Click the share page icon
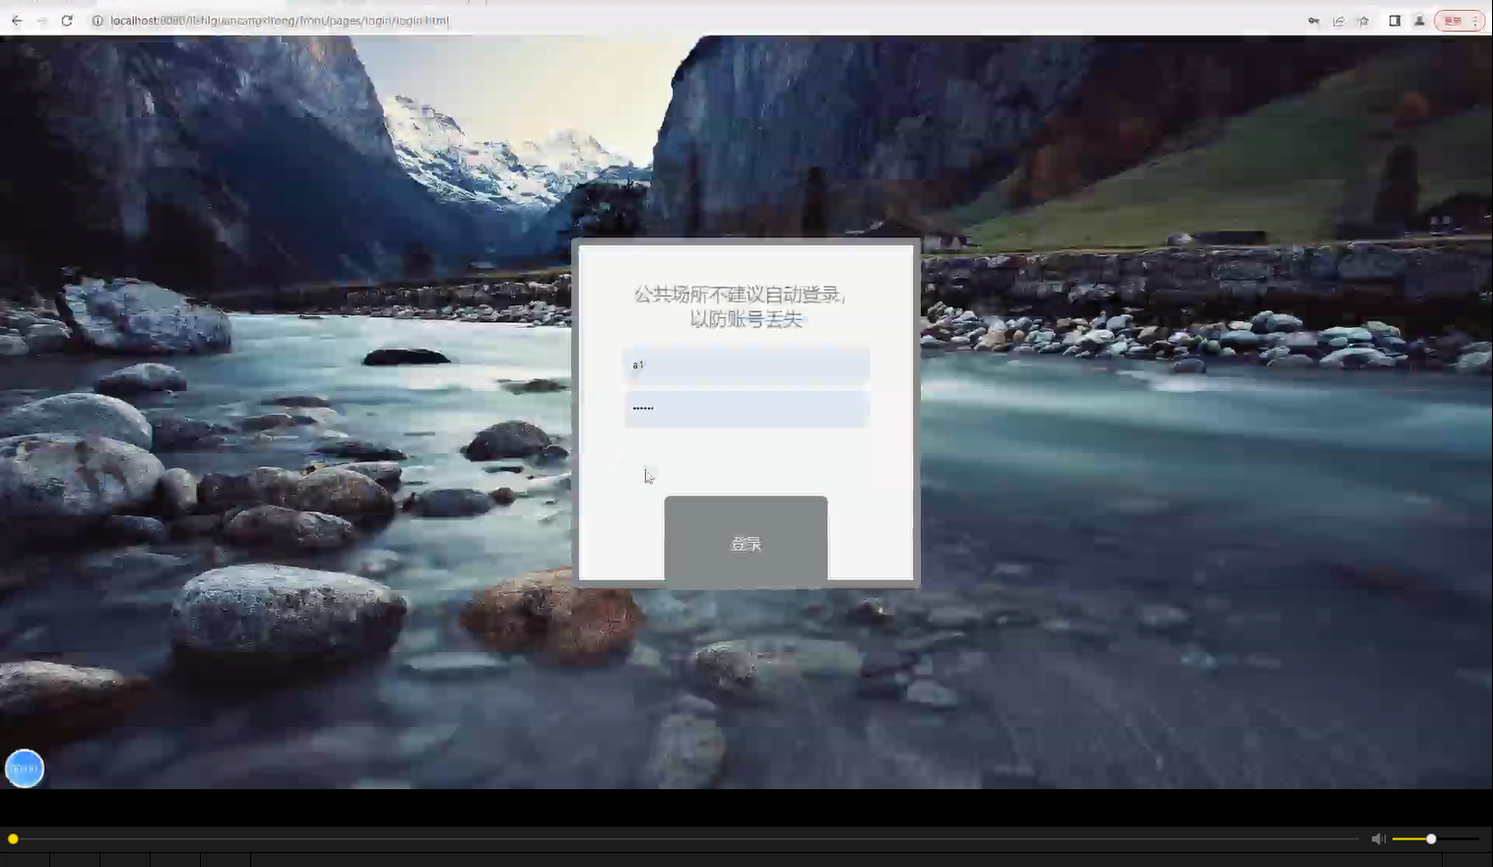 (x=1338, y=21)
